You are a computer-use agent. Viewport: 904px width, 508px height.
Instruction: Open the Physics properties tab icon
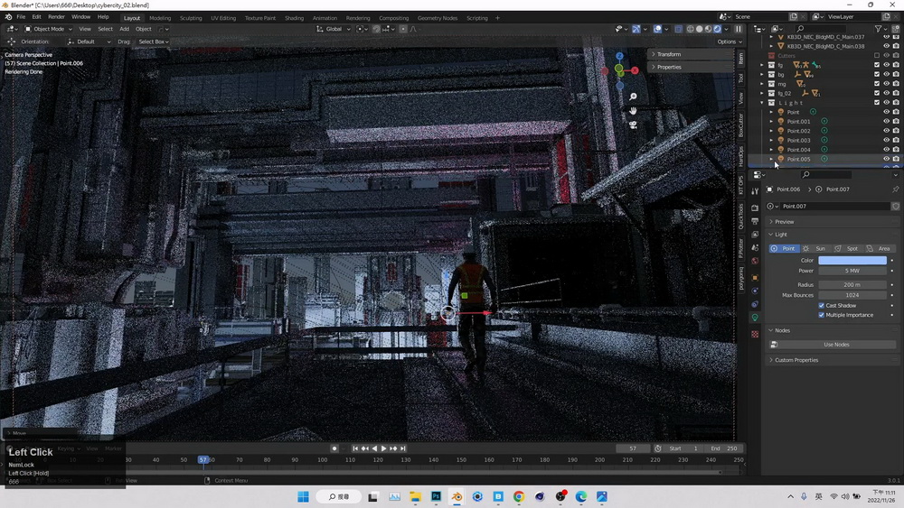[755, 291]
